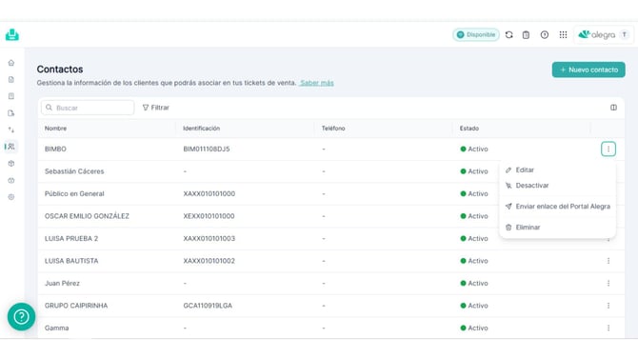
Task: Open the column visibility icon
Action: pyautogui.click(x=613, y=108)
